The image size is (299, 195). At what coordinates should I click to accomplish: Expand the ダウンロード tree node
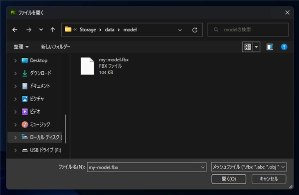click(15, 73)
